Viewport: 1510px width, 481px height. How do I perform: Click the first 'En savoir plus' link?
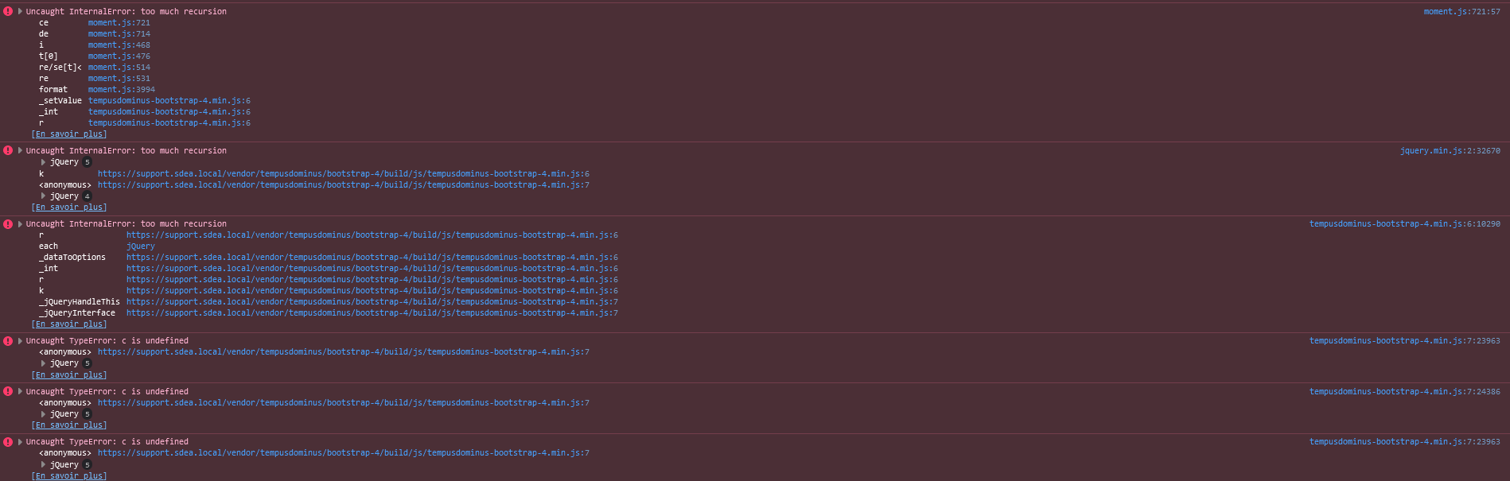coord(69,134)
